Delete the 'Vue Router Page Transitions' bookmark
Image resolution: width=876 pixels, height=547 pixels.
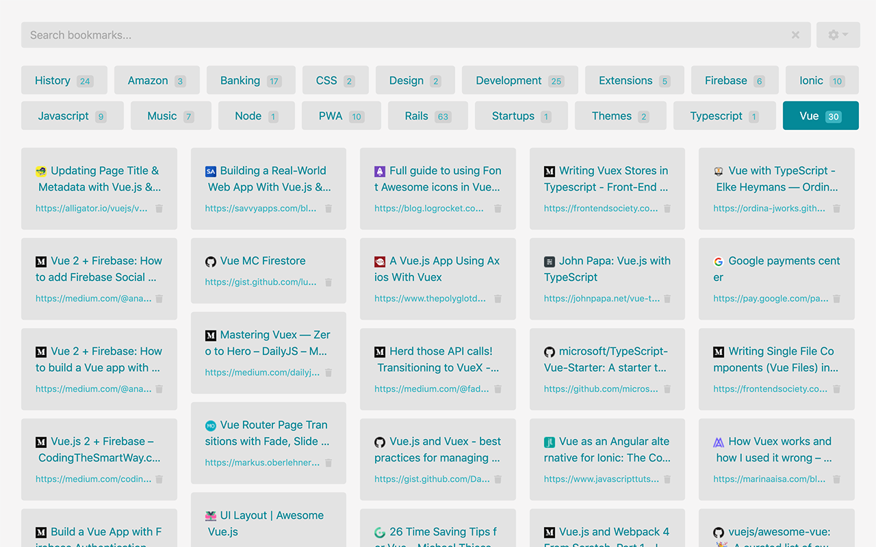[328, 463]
